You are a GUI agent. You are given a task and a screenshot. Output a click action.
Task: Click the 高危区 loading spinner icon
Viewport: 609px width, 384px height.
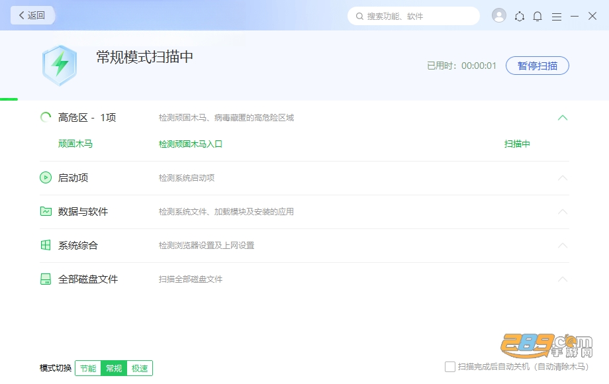pos(46,117)
